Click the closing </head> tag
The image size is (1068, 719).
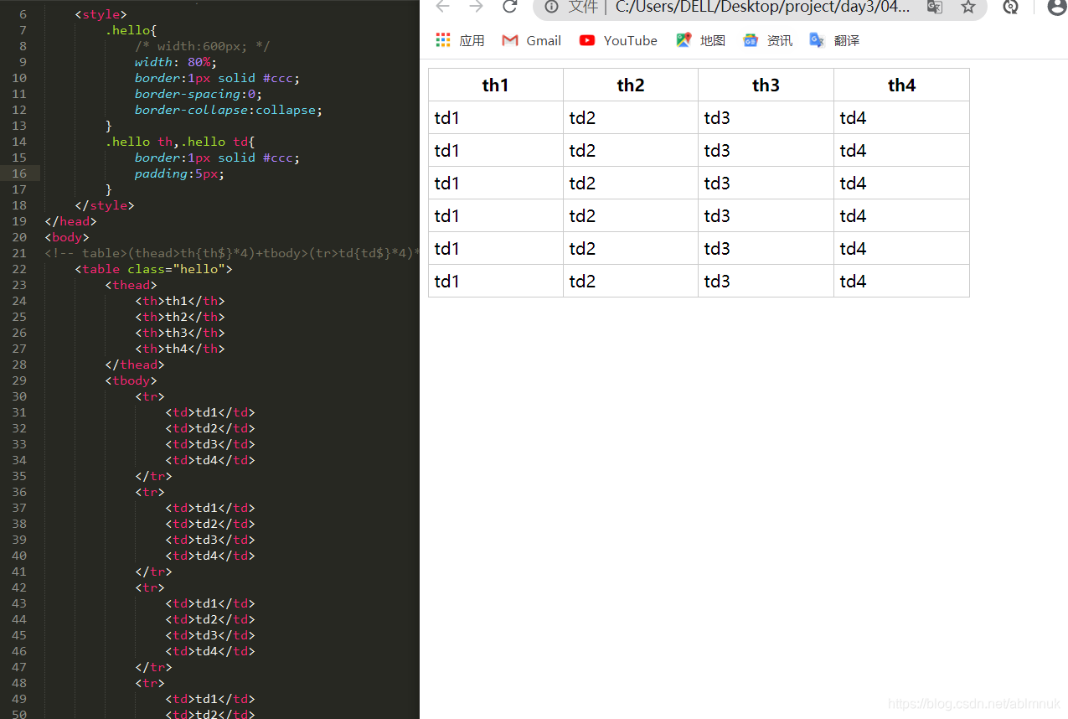(71, 221)
